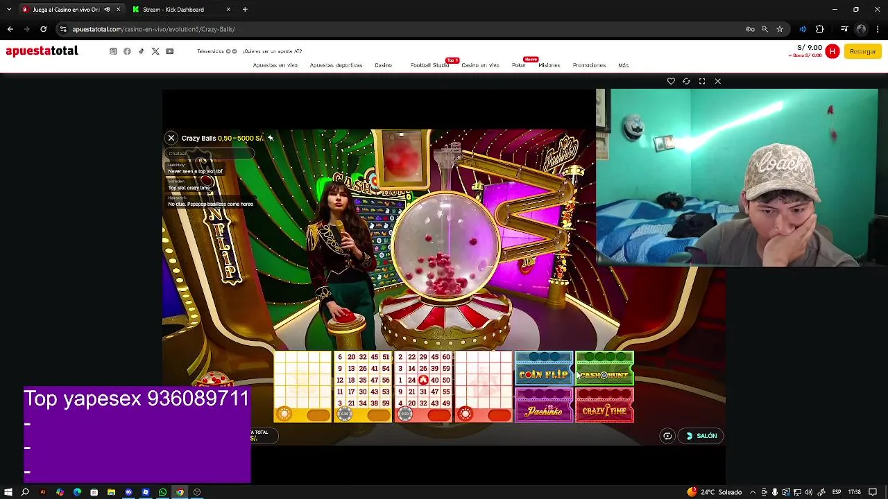
Task: Add game to favorites with heart icon
Action: point(671,81)
